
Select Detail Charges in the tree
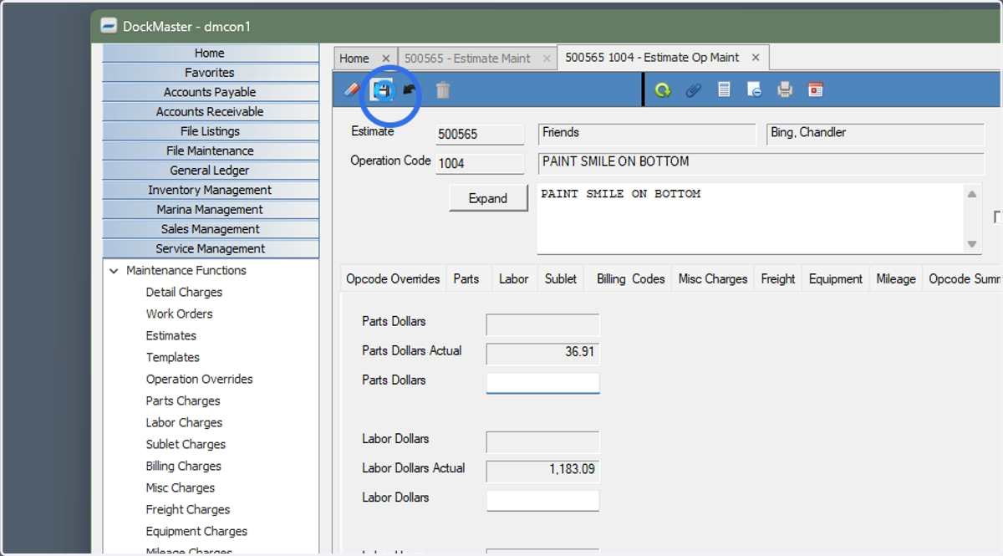tap(184, 293)
